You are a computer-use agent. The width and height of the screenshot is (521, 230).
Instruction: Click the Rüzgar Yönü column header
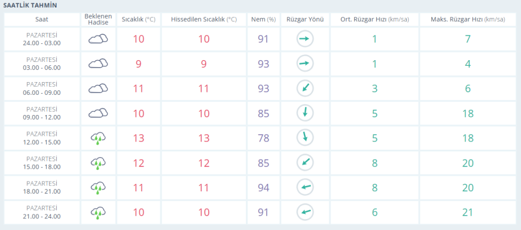(x=304, y=20)
